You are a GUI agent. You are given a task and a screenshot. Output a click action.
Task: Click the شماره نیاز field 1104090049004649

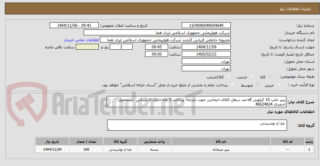click(206, 25)
